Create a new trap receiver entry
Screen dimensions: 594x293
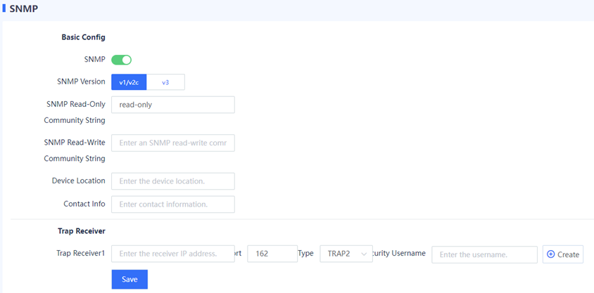pos(563,254)
